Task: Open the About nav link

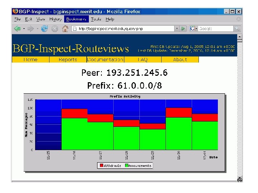Action: click(180, 59)
